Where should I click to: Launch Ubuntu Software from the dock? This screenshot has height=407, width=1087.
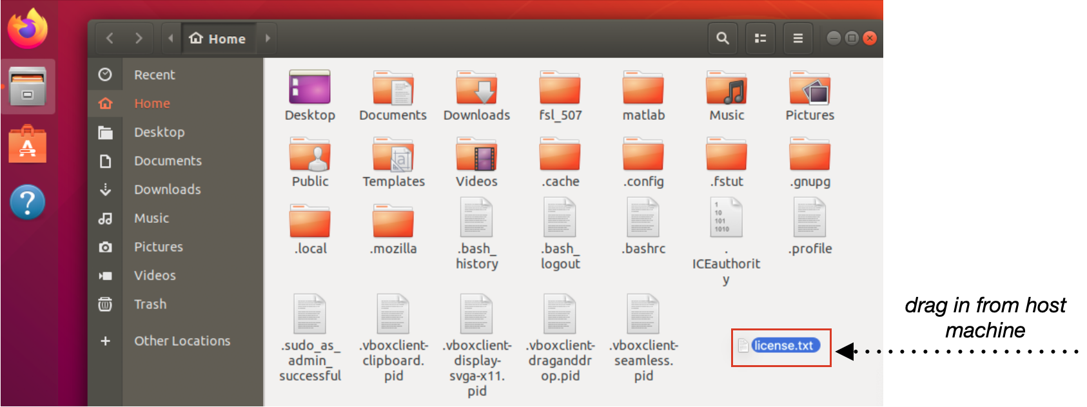tap(28, 145)
